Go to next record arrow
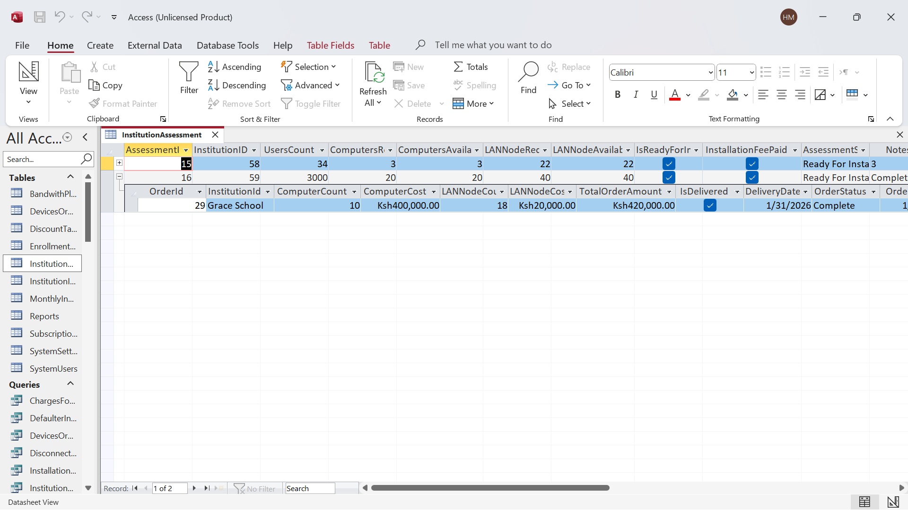The height and width of the screenshot is (510, 908). point(194,488)
